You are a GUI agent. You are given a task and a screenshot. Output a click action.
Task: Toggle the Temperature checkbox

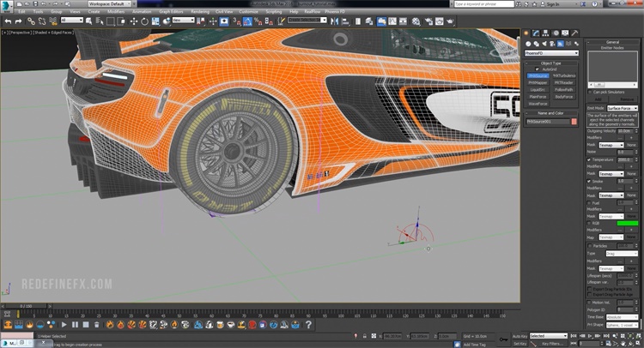589,160
